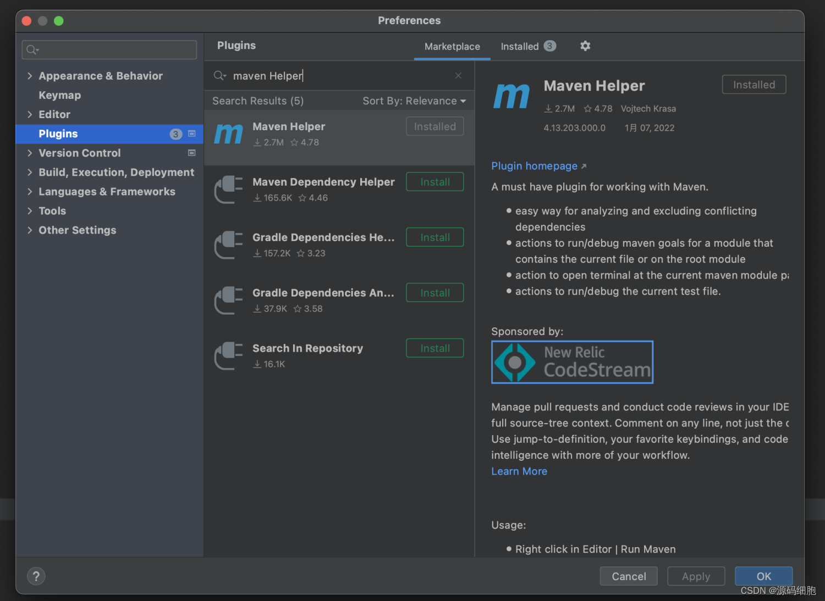
Task: Open the Sort By Relevance dropdown
Action: pyautogui.click(x=414, y=101)
